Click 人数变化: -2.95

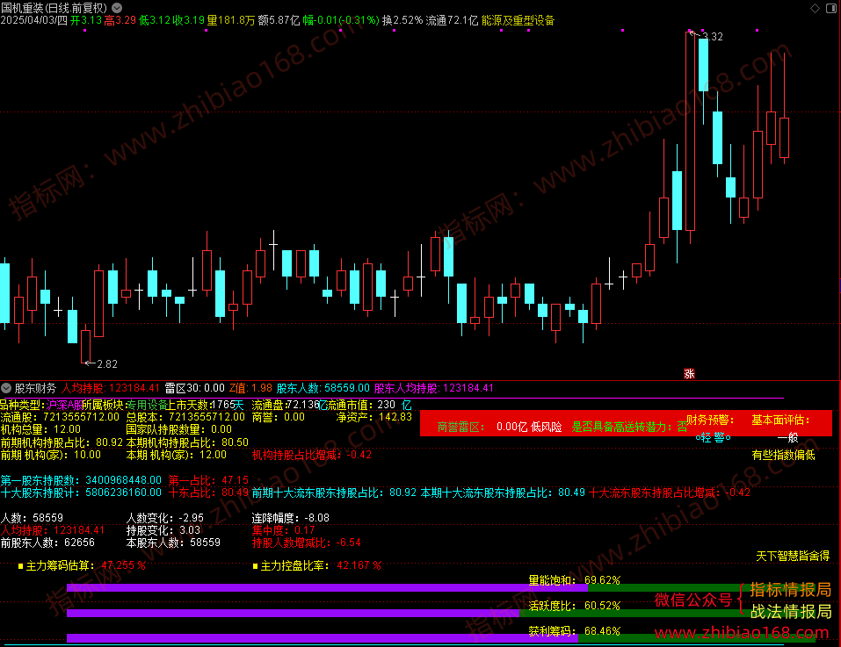tap(165, 518)
